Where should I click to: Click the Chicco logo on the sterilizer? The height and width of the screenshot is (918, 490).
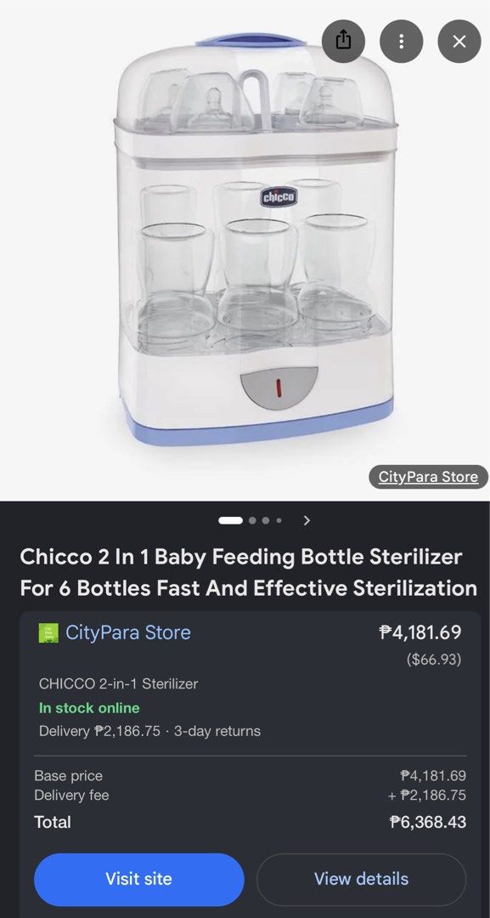pyautogui.click(x=279, y=197)
